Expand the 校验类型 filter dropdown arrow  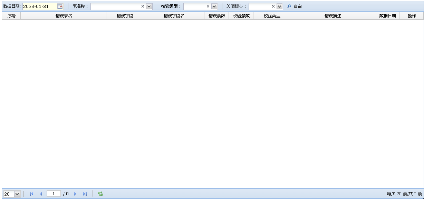click(214, 6)
